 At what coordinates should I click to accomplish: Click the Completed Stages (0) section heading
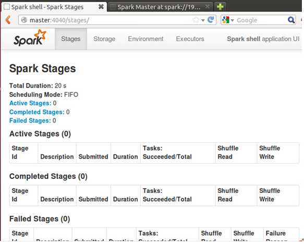48,177
